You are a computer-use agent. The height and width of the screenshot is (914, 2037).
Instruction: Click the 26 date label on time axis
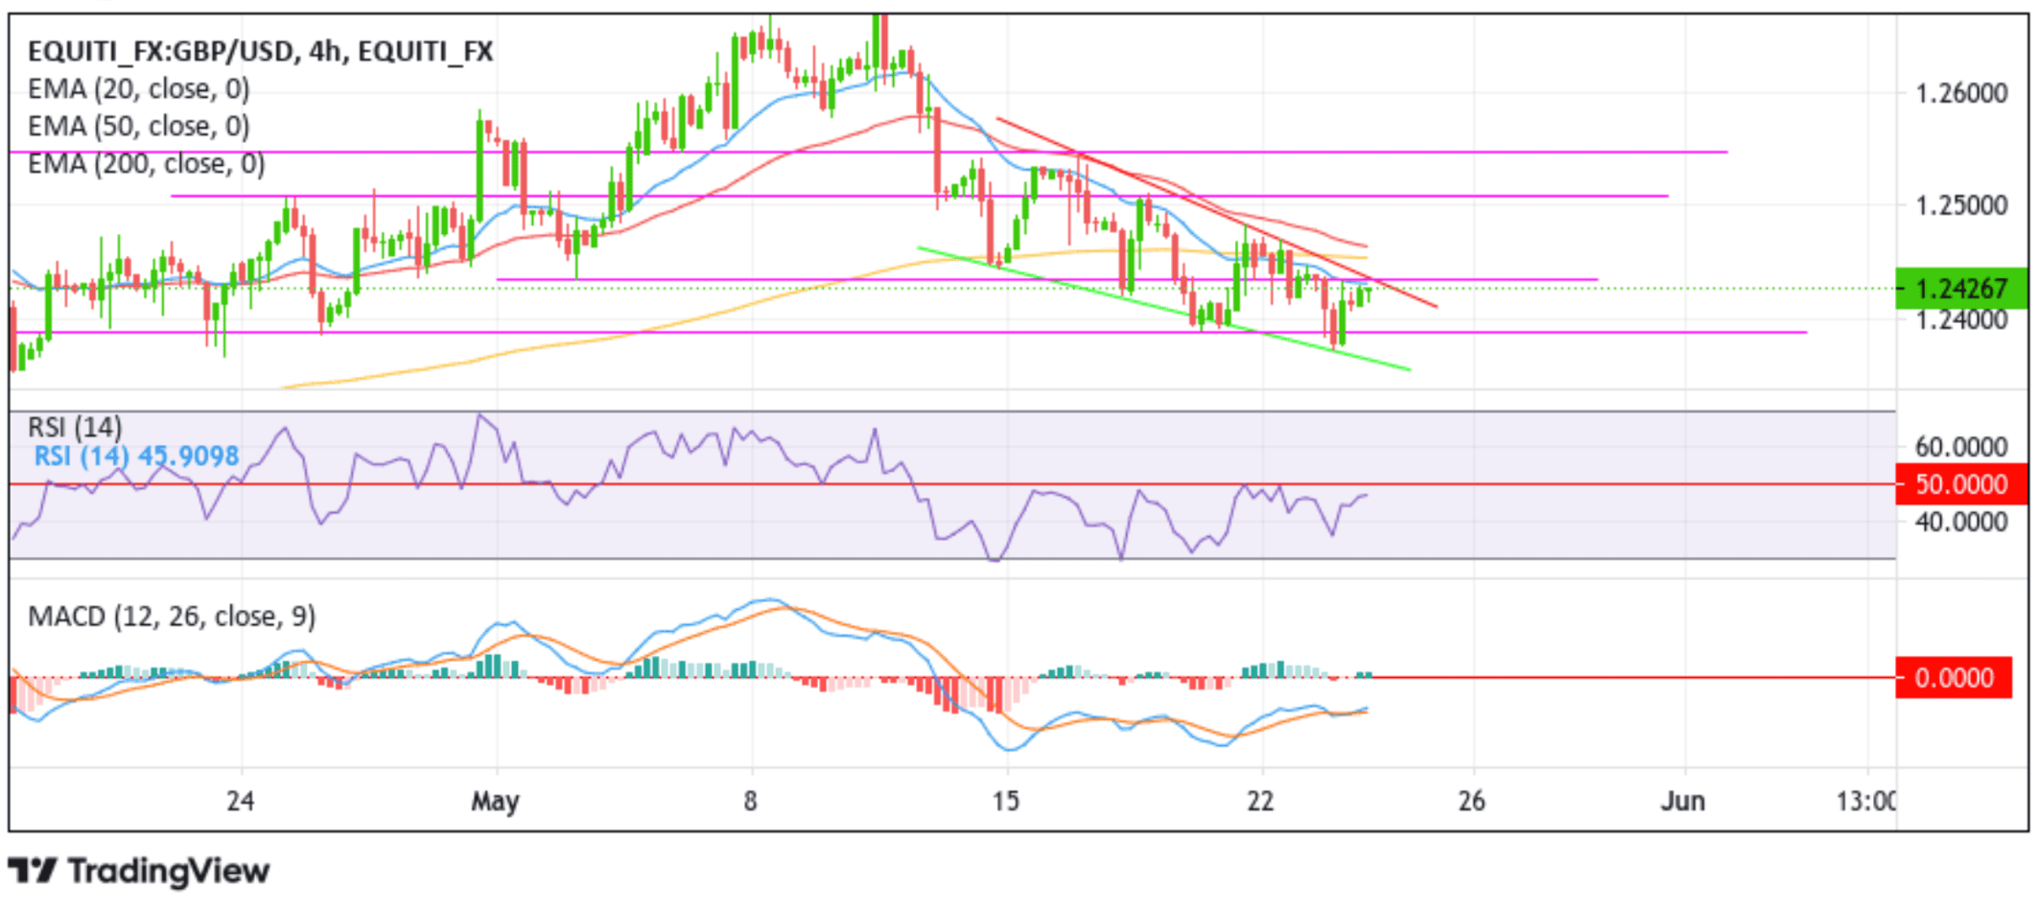coord(1471,801)
